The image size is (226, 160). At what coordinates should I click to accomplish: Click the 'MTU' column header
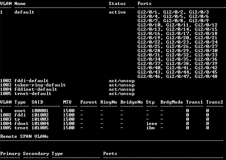(x=67, y=102)
